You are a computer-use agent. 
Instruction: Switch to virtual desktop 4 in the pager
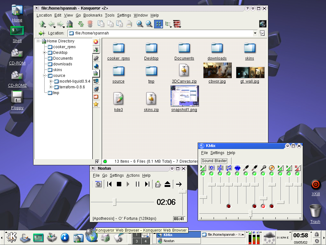point(145,241)
